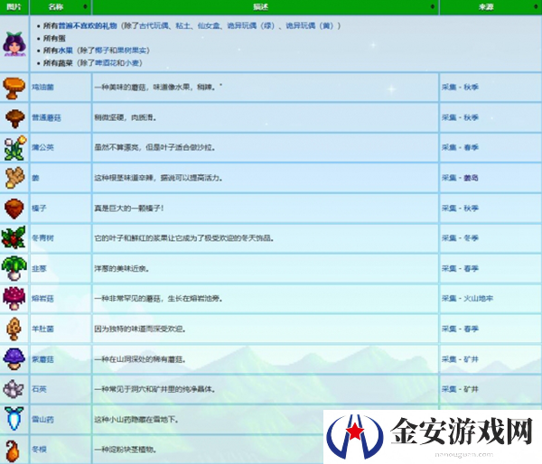The height and width of the screenshot is (464, 542).
Task: Click 采集 - 秋季 source in 榛子 row
Action: pyautogui.click(x=460, y=209)
